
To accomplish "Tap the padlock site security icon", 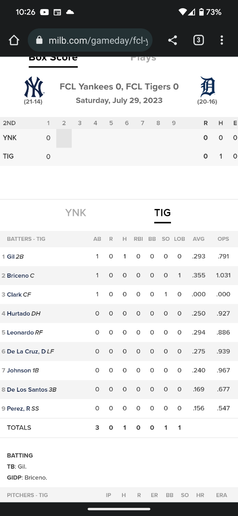I will pyautogui.click(x=39, y=40).
